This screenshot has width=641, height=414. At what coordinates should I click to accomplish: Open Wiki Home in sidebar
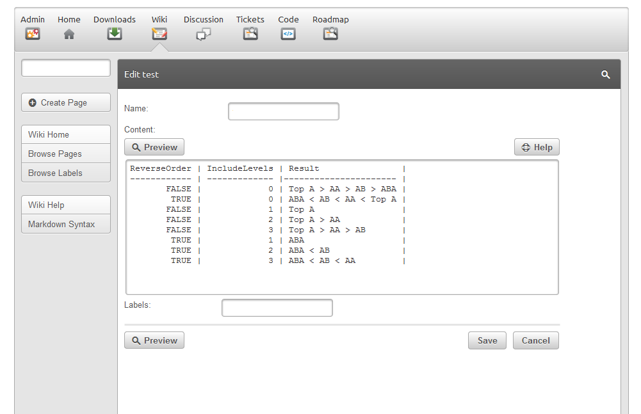pos(66,134)
